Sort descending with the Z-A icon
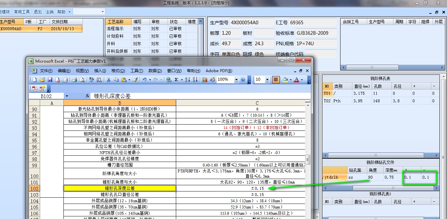 [195, 79]
